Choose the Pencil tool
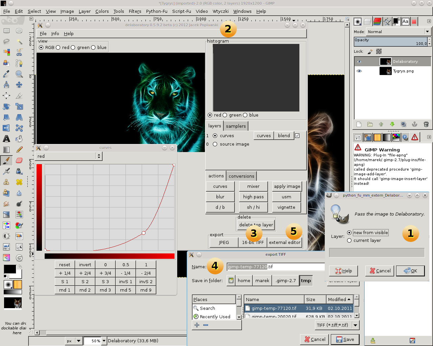The image size is (433, 346). (x=19, y=150)
